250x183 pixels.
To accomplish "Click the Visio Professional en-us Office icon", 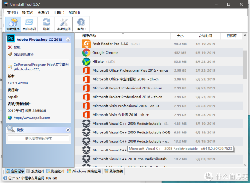I will click(86, 106).
